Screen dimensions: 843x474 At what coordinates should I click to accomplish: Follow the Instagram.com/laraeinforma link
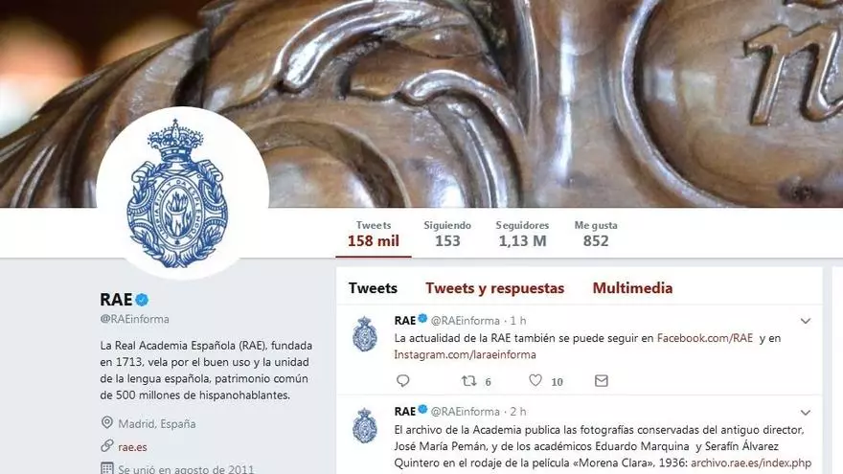(x=465, y=354)
